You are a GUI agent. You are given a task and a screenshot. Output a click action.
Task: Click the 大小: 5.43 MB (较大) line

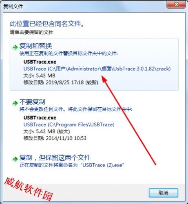(x=46, y=131)
